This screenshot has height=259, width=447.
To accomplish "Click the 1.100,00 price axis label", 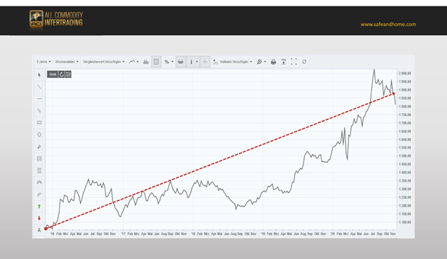I will pos(405,222).
